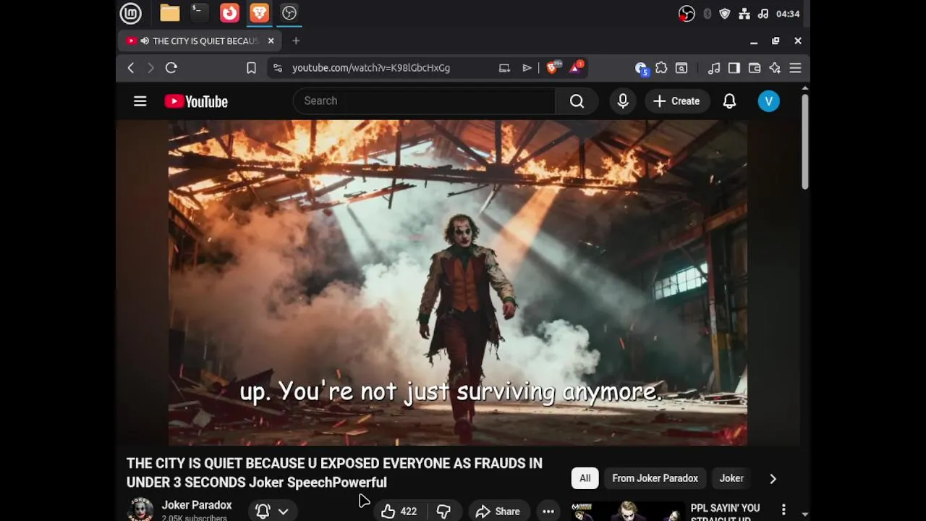Open a new browser tab

pyautogui.click(x=296, y=41)
